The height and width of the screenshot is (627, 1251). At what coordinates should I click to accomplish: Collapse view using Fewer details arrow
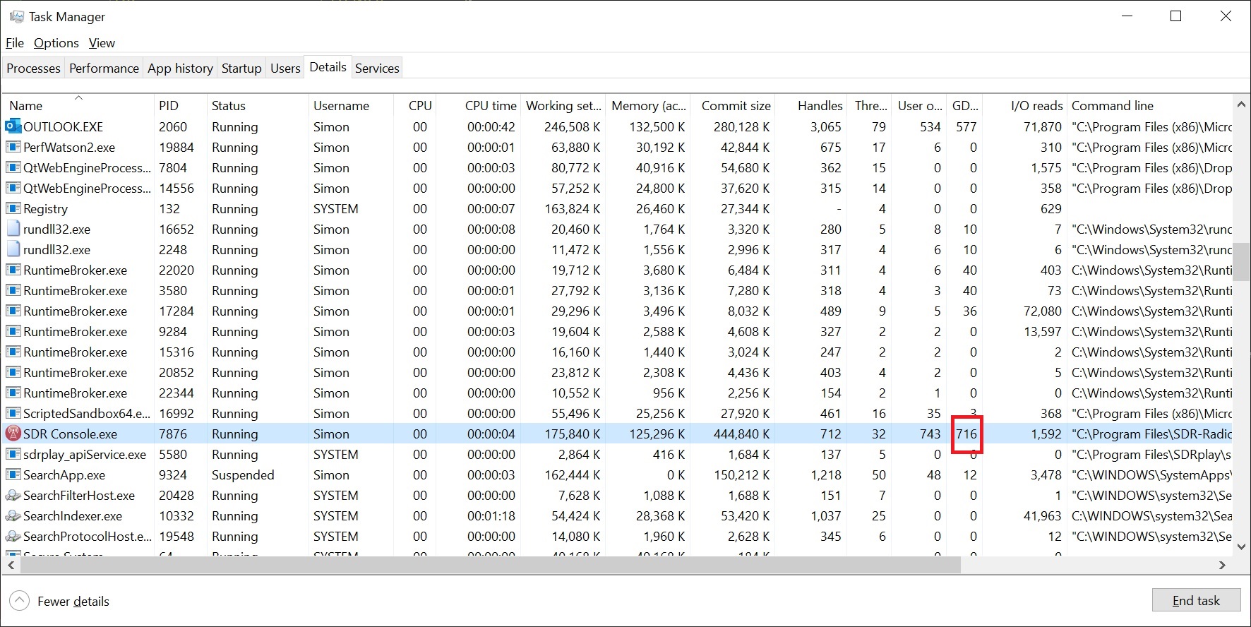tap(19, 601)
